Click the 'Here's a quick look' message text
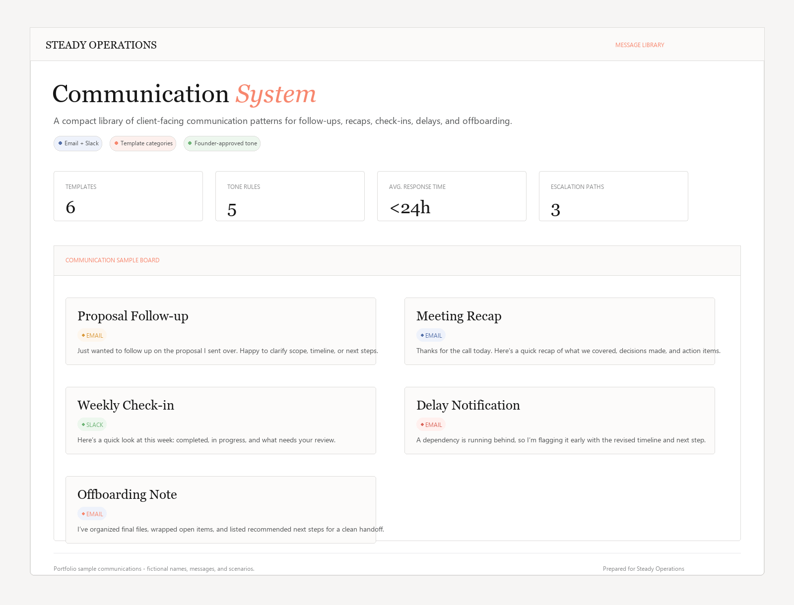 point(206,440)
